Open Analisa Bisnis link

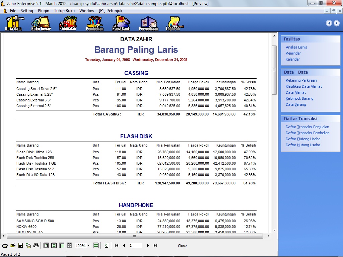tap(296, 47)
